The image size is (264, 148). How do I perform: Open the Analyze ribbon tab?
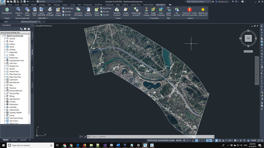coord(42,5)
